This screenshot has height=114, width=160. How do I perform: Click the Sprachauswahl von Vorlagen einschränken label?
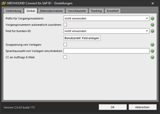click(x=34, y=51)
